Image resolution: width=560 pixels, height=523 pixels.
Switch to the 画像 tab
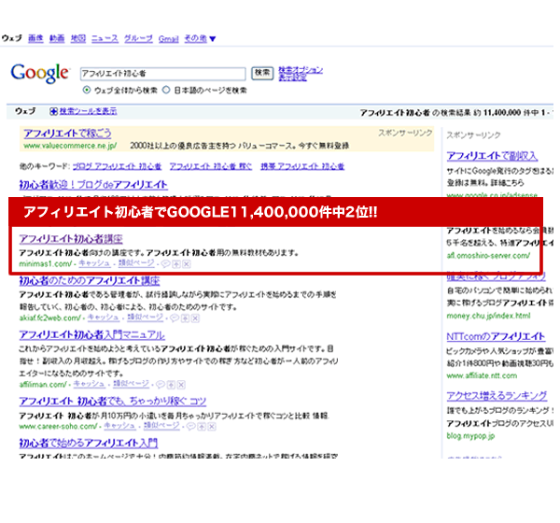pos(35,38)
